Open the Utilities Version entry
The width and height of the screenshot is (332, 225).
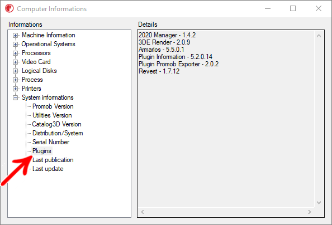[52, 115]
